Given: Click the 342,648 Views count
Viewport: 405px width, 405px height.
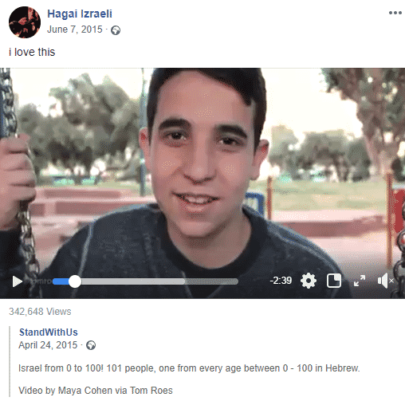Looking at the screenshot, I should [x=40, y=312].
